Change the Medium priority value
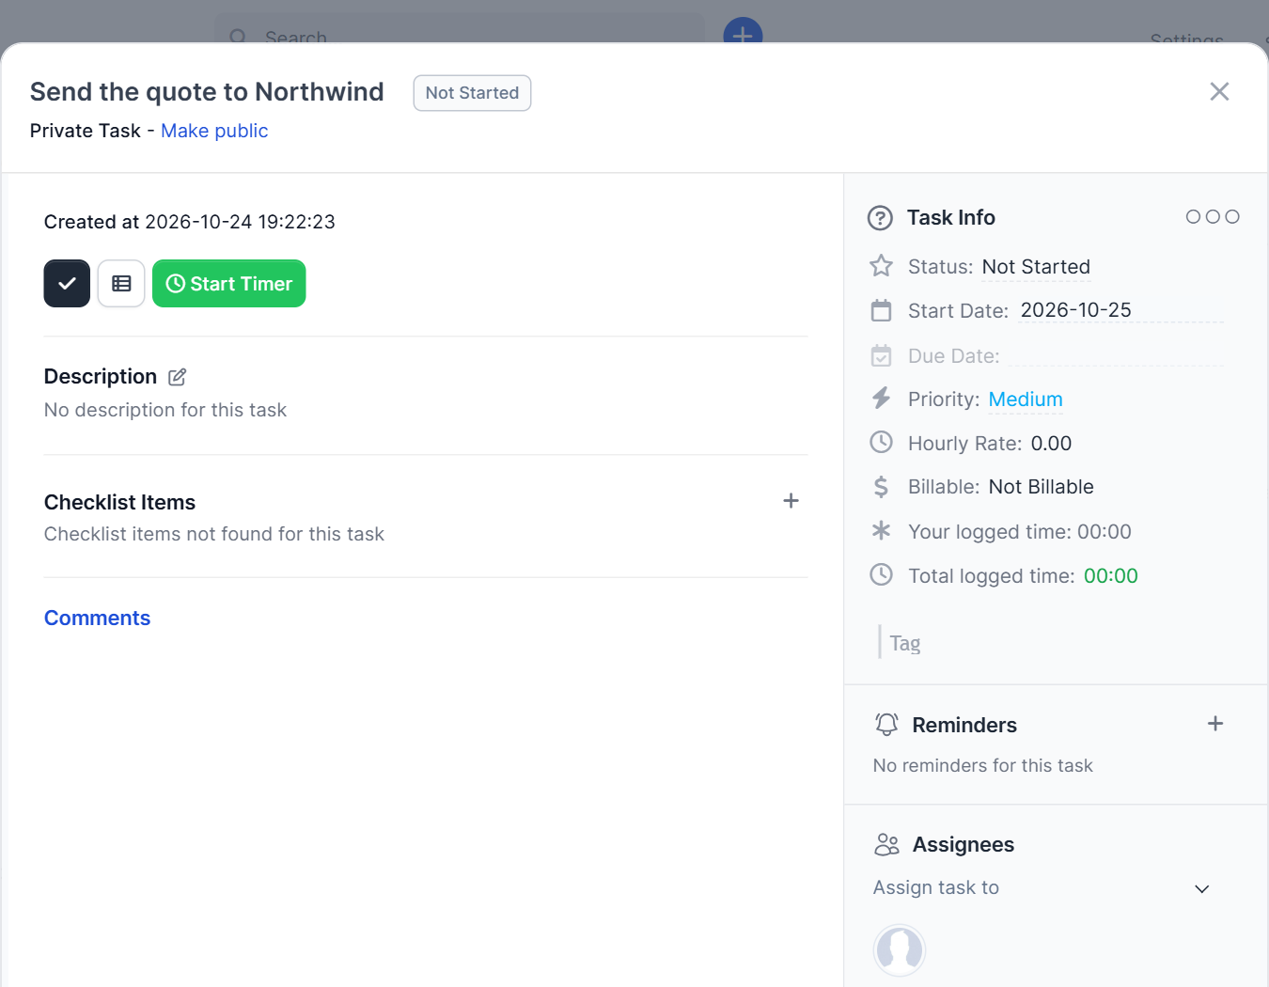 [x=1026, y=399]
